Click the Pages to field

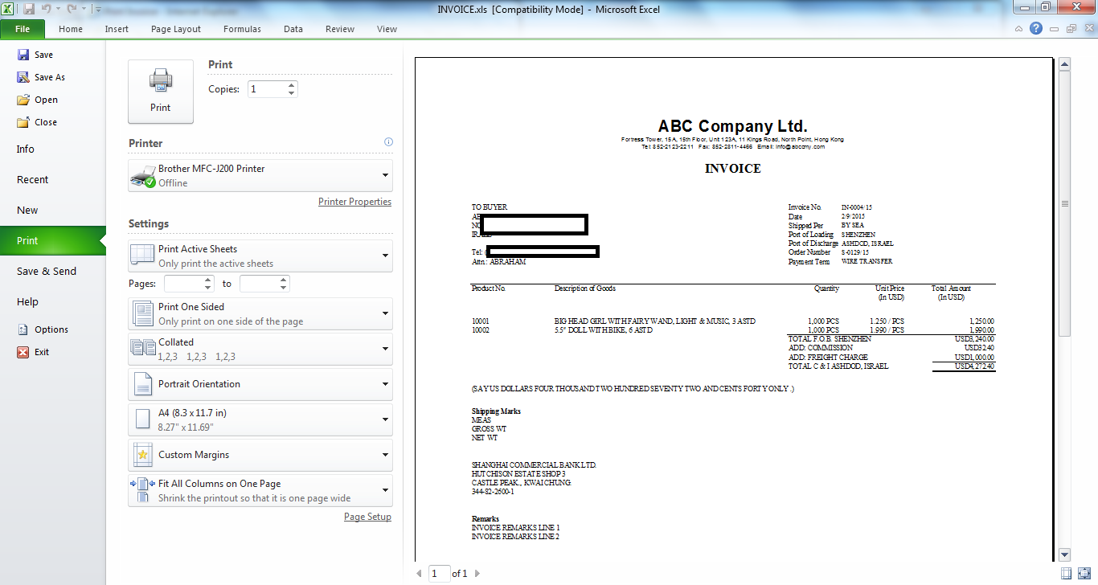(x=259, y=284)
